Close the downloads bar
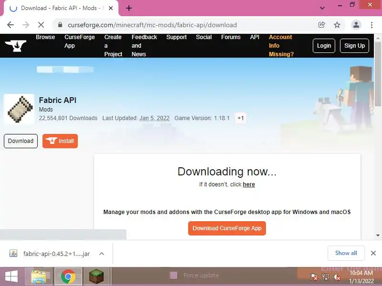 (373, 253)
